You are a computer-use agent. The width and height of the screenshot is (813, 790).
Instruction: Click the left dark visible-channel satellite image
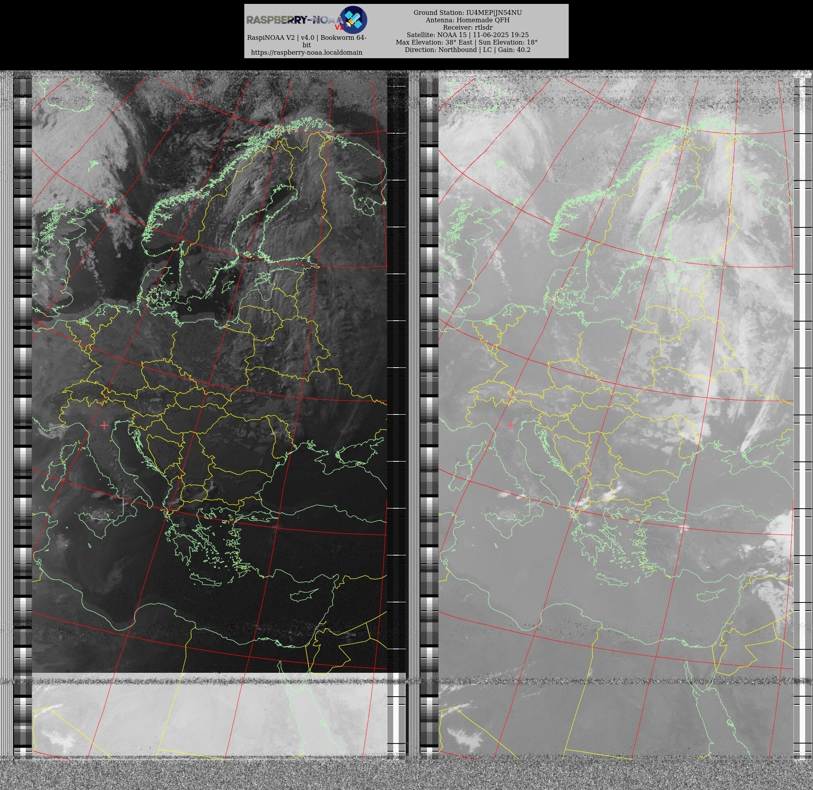[x=210, y=415]
